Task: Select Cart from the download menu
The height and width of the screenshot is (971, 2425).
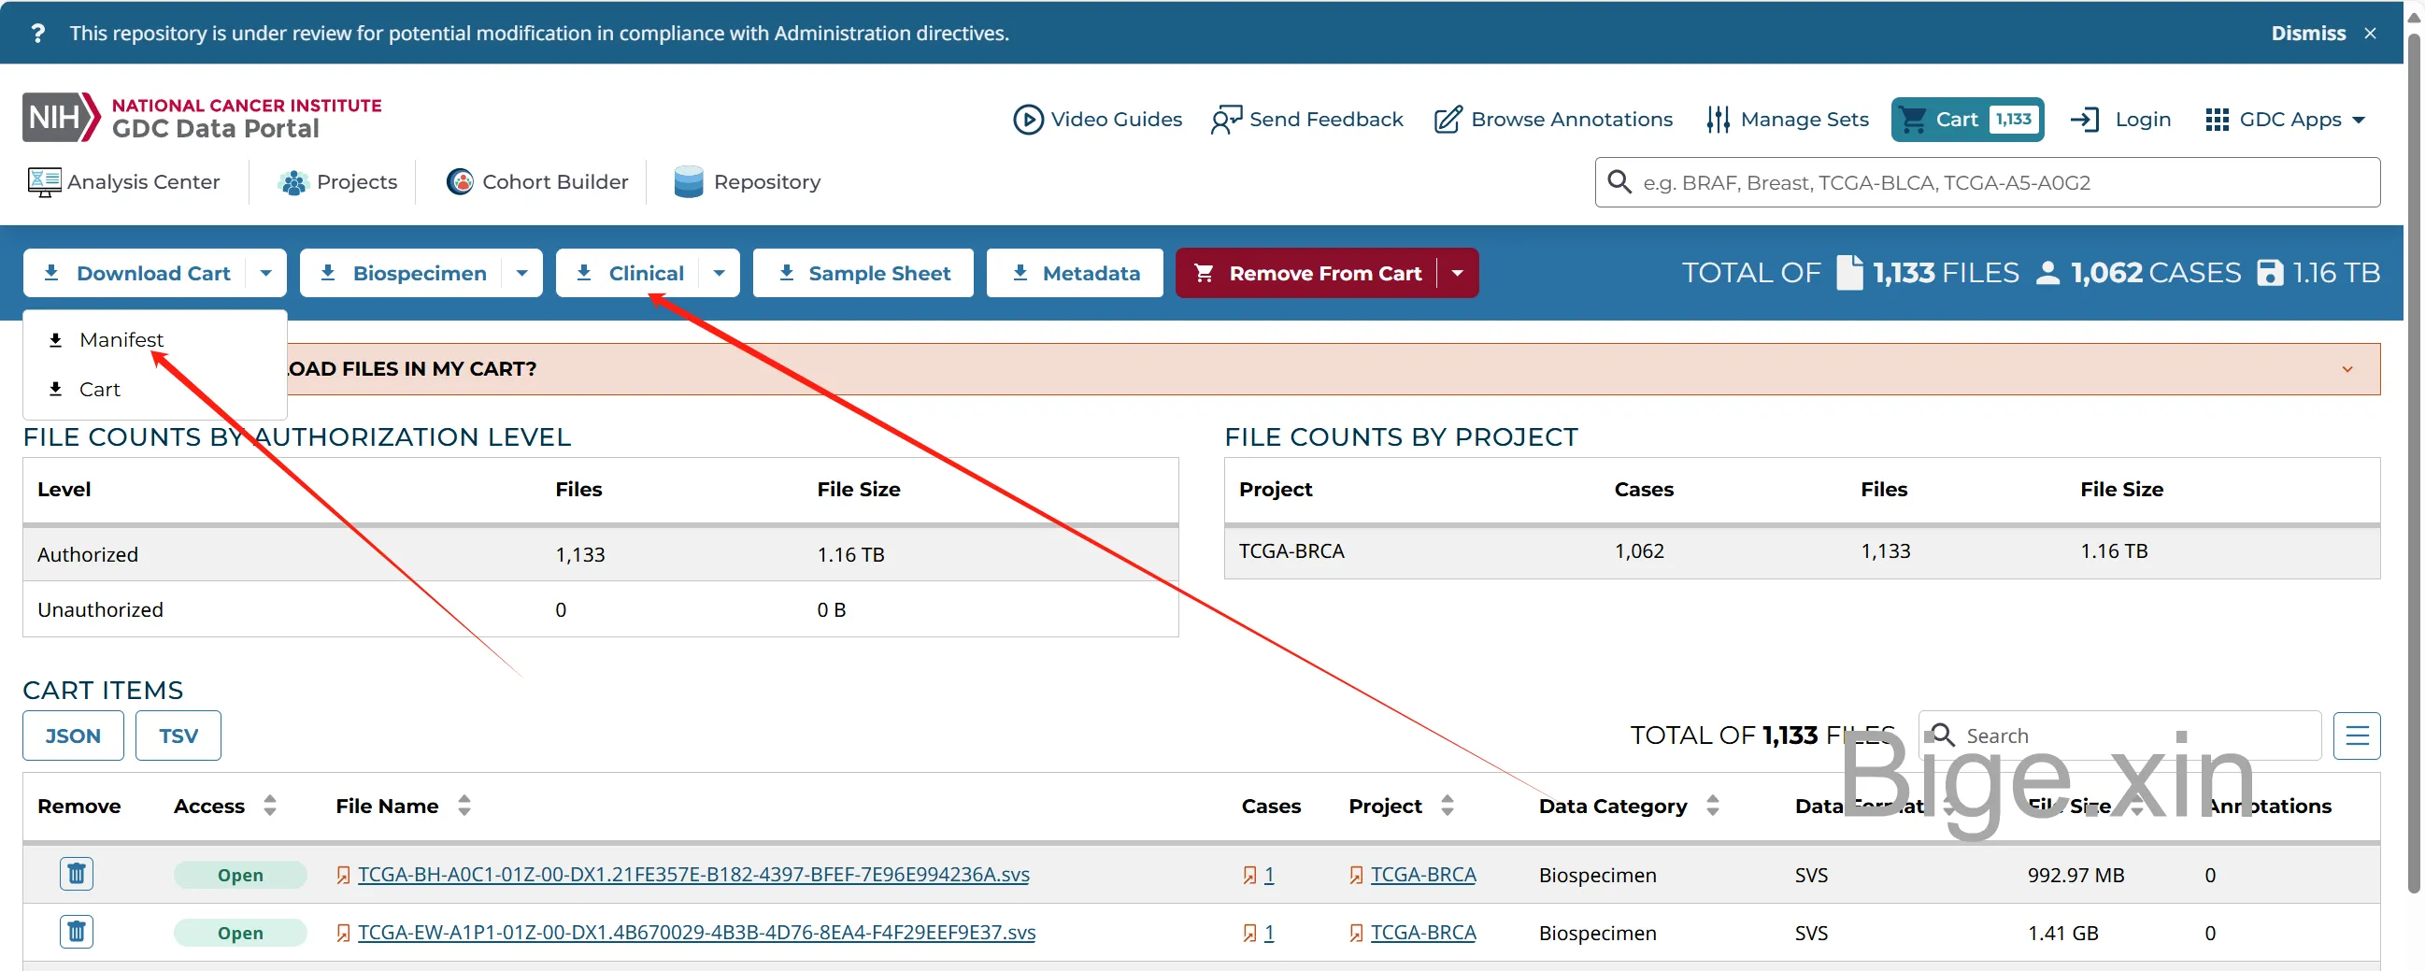Action: [154, 389]
